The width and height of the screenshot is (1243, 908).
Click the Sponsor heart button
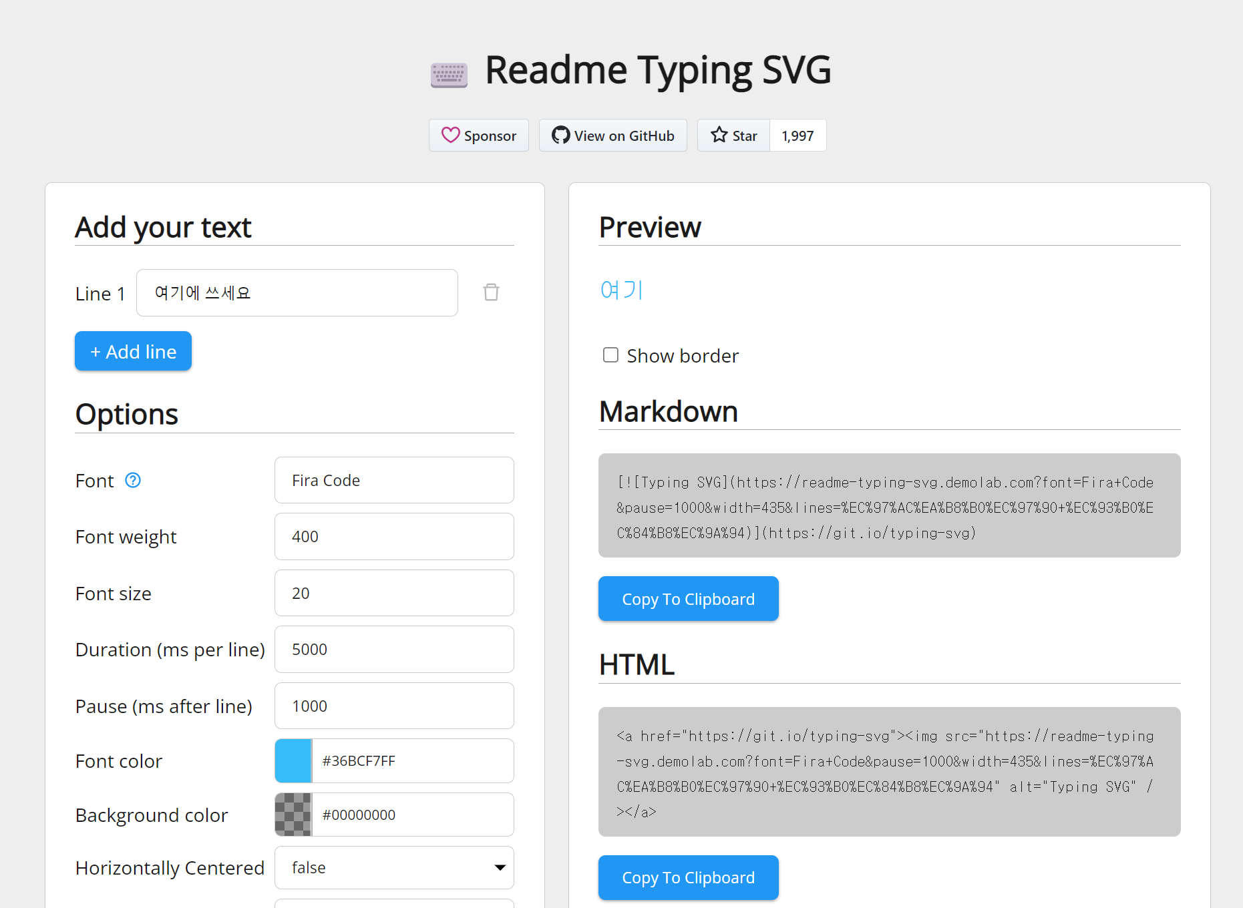coord(478,136)
